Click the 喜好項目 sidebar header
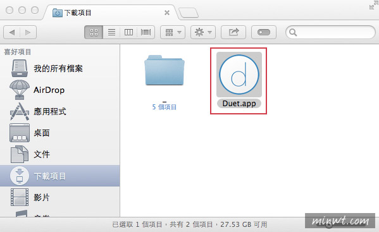 18,52
